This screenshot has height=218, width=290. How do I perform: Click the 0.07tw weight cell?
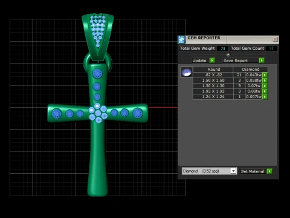pyautogui.click(x=254, y=86)
